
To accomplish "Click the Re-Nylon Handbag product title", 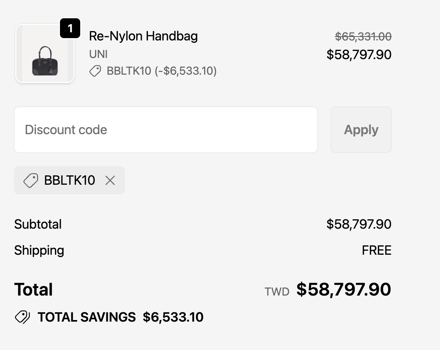I will click(143, 36).
